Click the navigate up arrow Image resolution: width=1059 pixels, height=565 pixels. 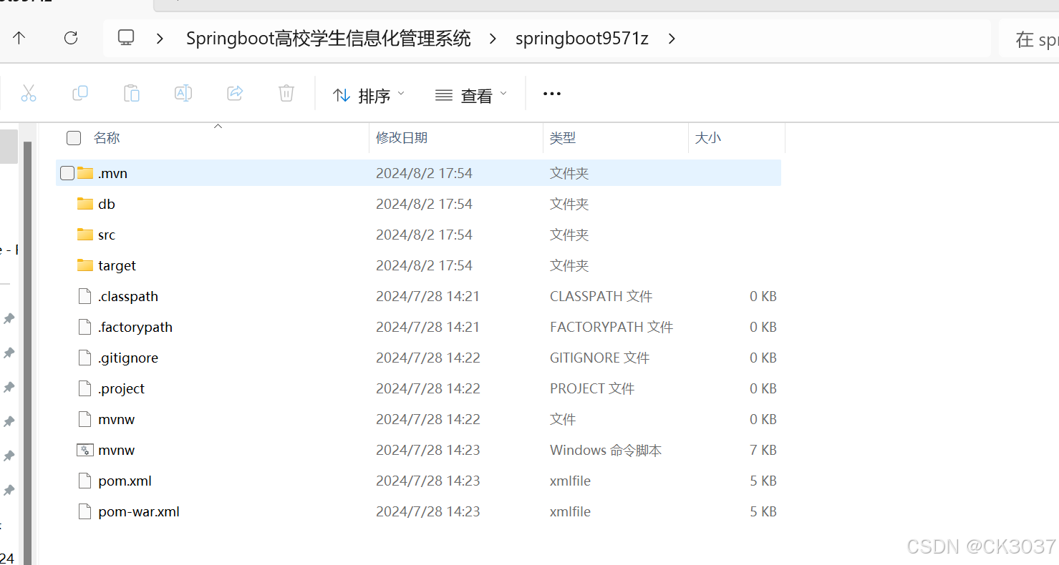click(x=19, y=38)
